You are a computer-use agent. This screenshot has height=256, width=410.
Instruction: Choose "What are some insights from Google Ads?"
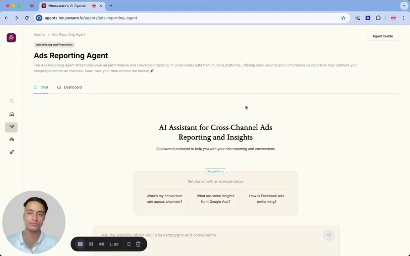(215, 199)
